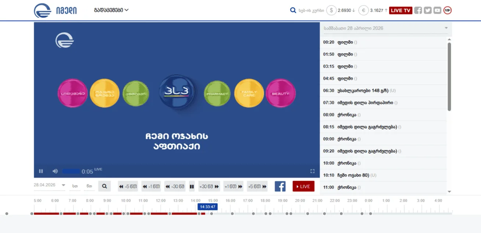Select the 09:20 იმედის დილა entry

(x=383, y=151)
